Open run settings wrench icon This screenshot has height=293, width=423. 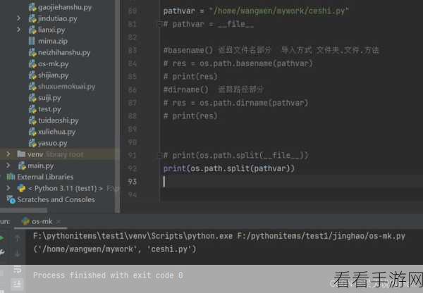click(1, 253)
